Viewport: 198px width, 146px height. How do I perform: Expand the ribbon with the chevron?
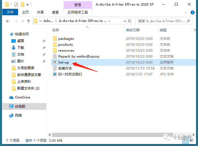point(186,12)
